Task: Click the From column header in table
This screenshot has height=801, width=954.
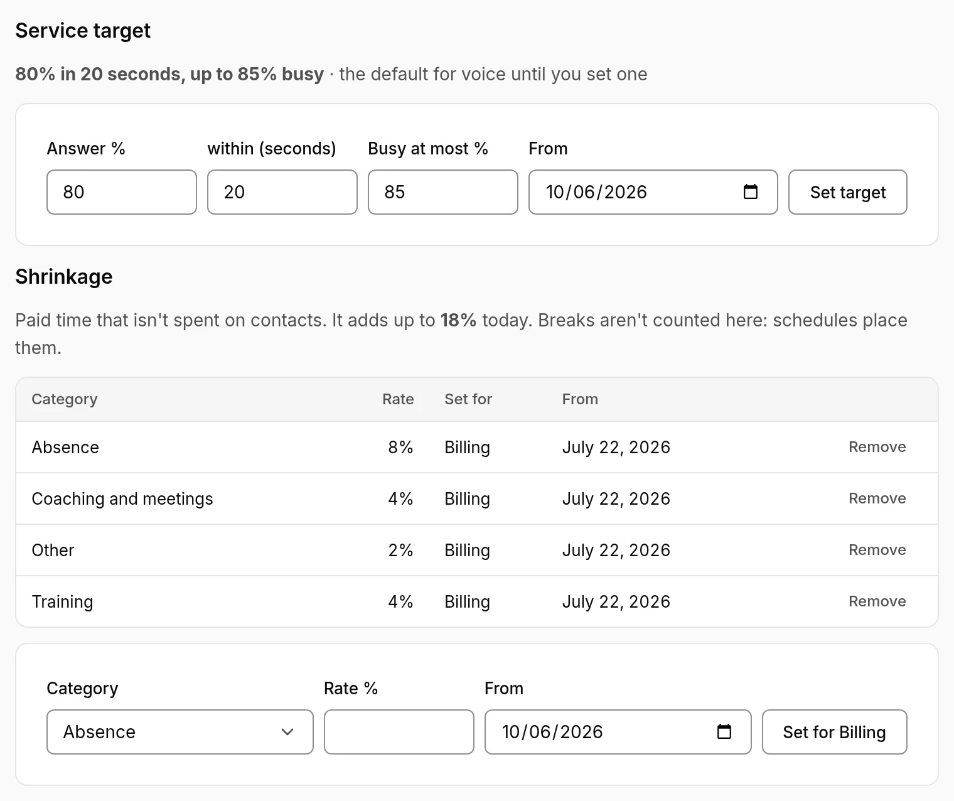Action: (580, 399)
